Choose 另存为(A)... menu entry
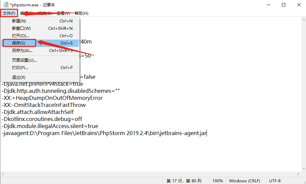The width and height of the screenshot is (306, 184). point(40,50)
